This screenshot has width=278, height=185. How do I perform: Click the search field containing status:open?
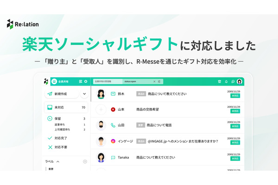[128, 81]
